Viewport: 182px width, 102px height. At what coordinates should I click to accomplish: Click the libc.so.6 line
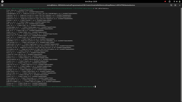(x=25, y=24)
